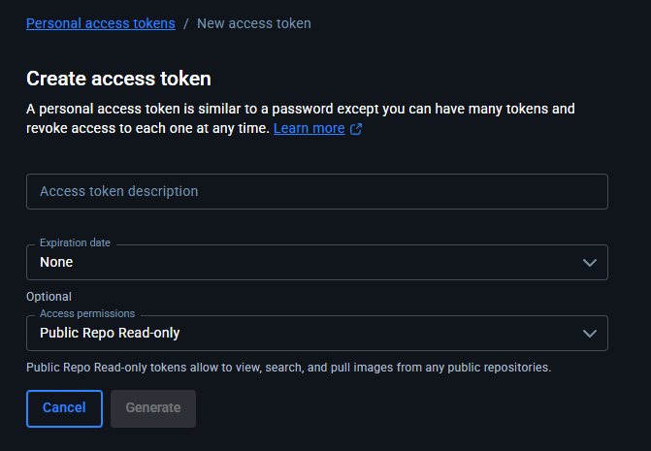This screenshot has height=451, width=651.
Task: Click the Generate button
Action: pyautogui.click(x=153, y=408)
